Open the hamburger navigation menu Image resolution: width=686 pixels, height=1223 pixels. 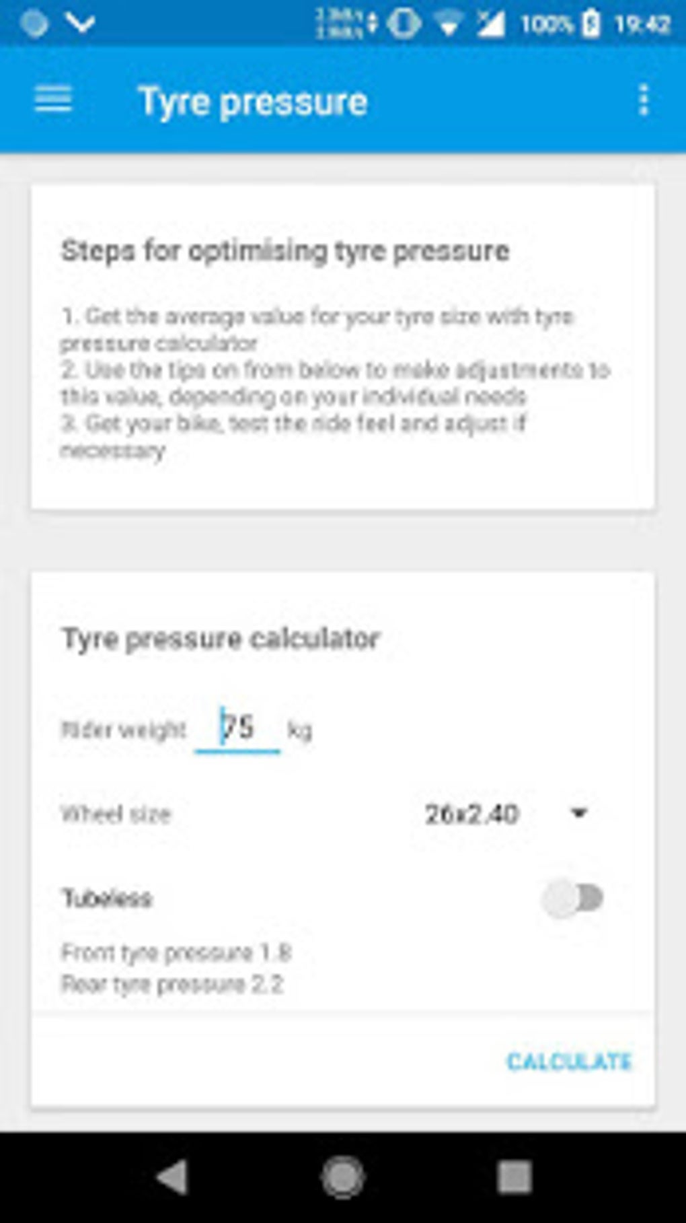[x=53, y=100]
